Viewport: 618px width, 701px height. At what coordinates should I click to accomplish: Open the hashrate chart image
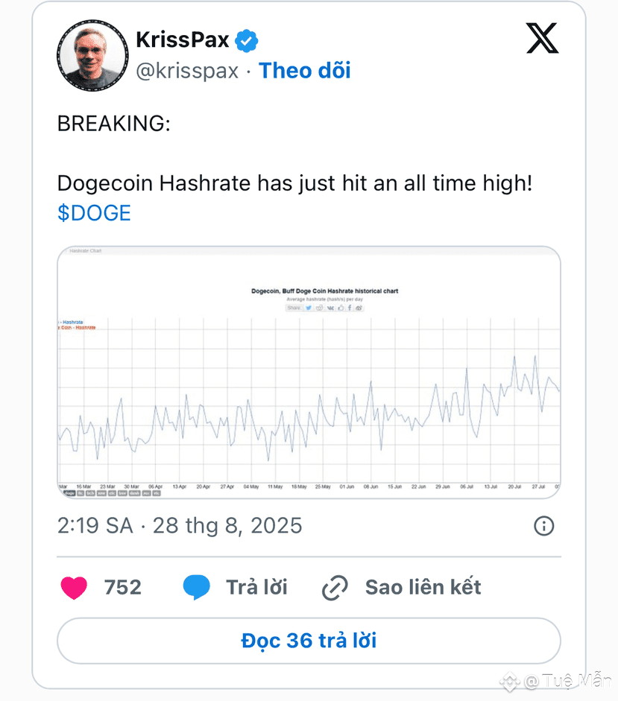tap(309, 372)
